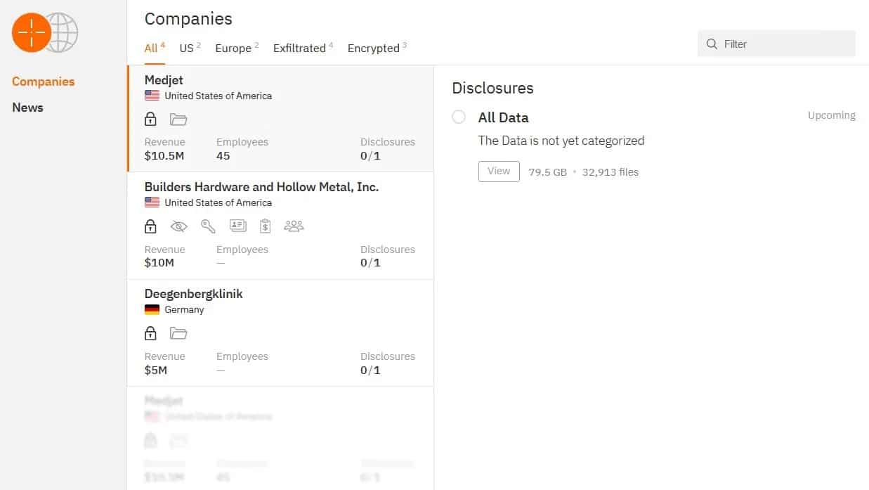Click "The Data is not yet categorized" text

[x=561, y=141]
